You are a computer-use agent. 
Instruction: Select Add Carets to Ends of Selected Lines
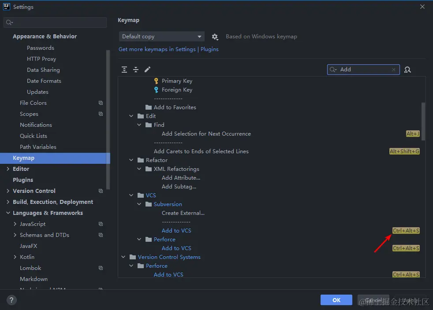pos(201,151)
